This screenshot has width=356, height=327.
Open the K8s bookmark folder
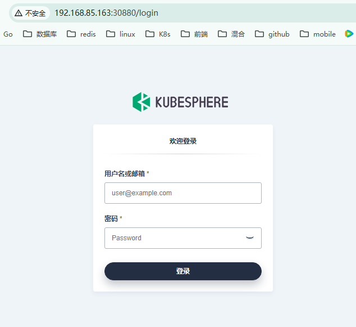(x=158, y=34)
